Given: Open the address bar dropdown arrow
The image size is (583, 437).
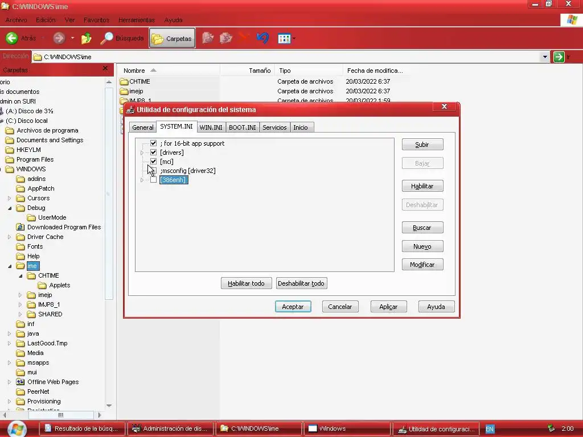Looking at the screenshot, I should tap(545, 57).
